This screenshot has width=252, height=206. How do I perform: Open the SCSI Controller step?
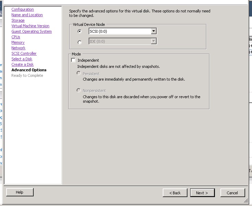[x=24, y=53]
